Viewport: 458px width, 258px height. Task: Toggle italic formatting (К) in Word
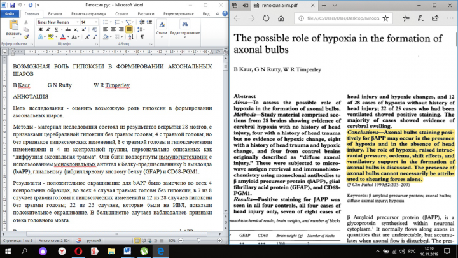48,29
